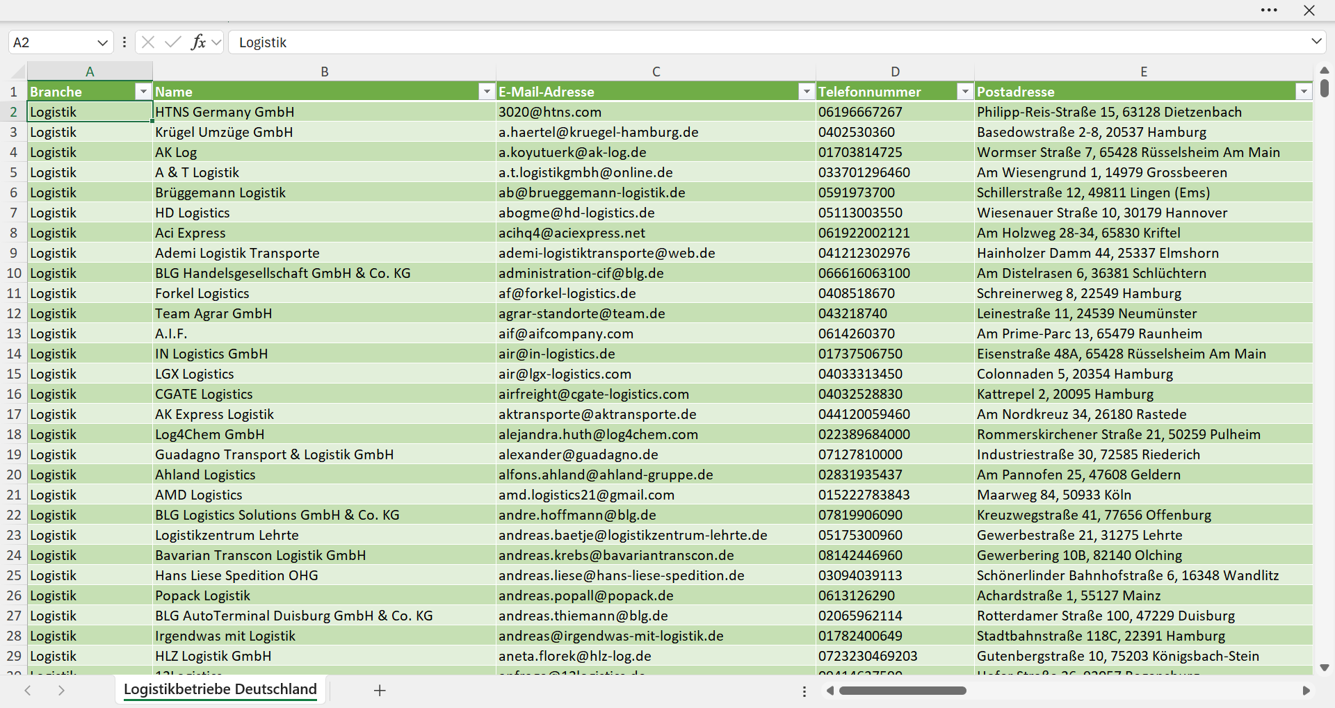Screen dimensions: 1335x708
Task: Select Logistikzentrum Lehrte cell
Action: (x=324, y=535)
